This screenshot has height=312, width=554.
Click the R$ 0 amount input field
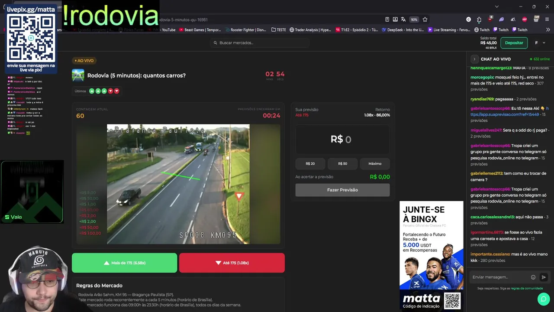pyautogui.click(x=342, y=140)
